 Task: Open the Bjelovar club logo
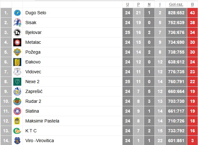point(17,32)
